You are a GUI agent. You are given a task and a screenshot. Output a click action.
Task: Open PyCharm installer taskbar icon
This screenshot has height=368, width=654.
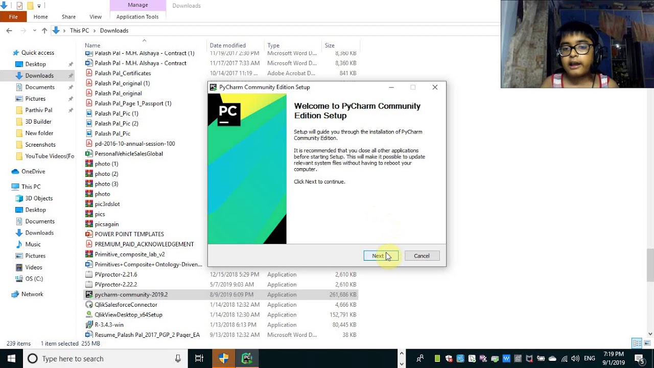[247, 359]
